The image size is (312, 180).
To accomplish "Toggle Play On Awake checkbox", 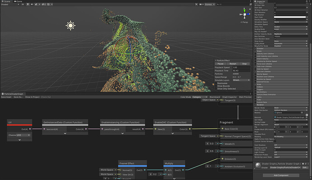I will (x=275, y=32).
